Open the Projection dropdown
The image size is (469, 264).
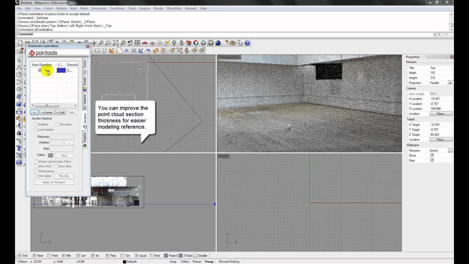tap(450, 83)
